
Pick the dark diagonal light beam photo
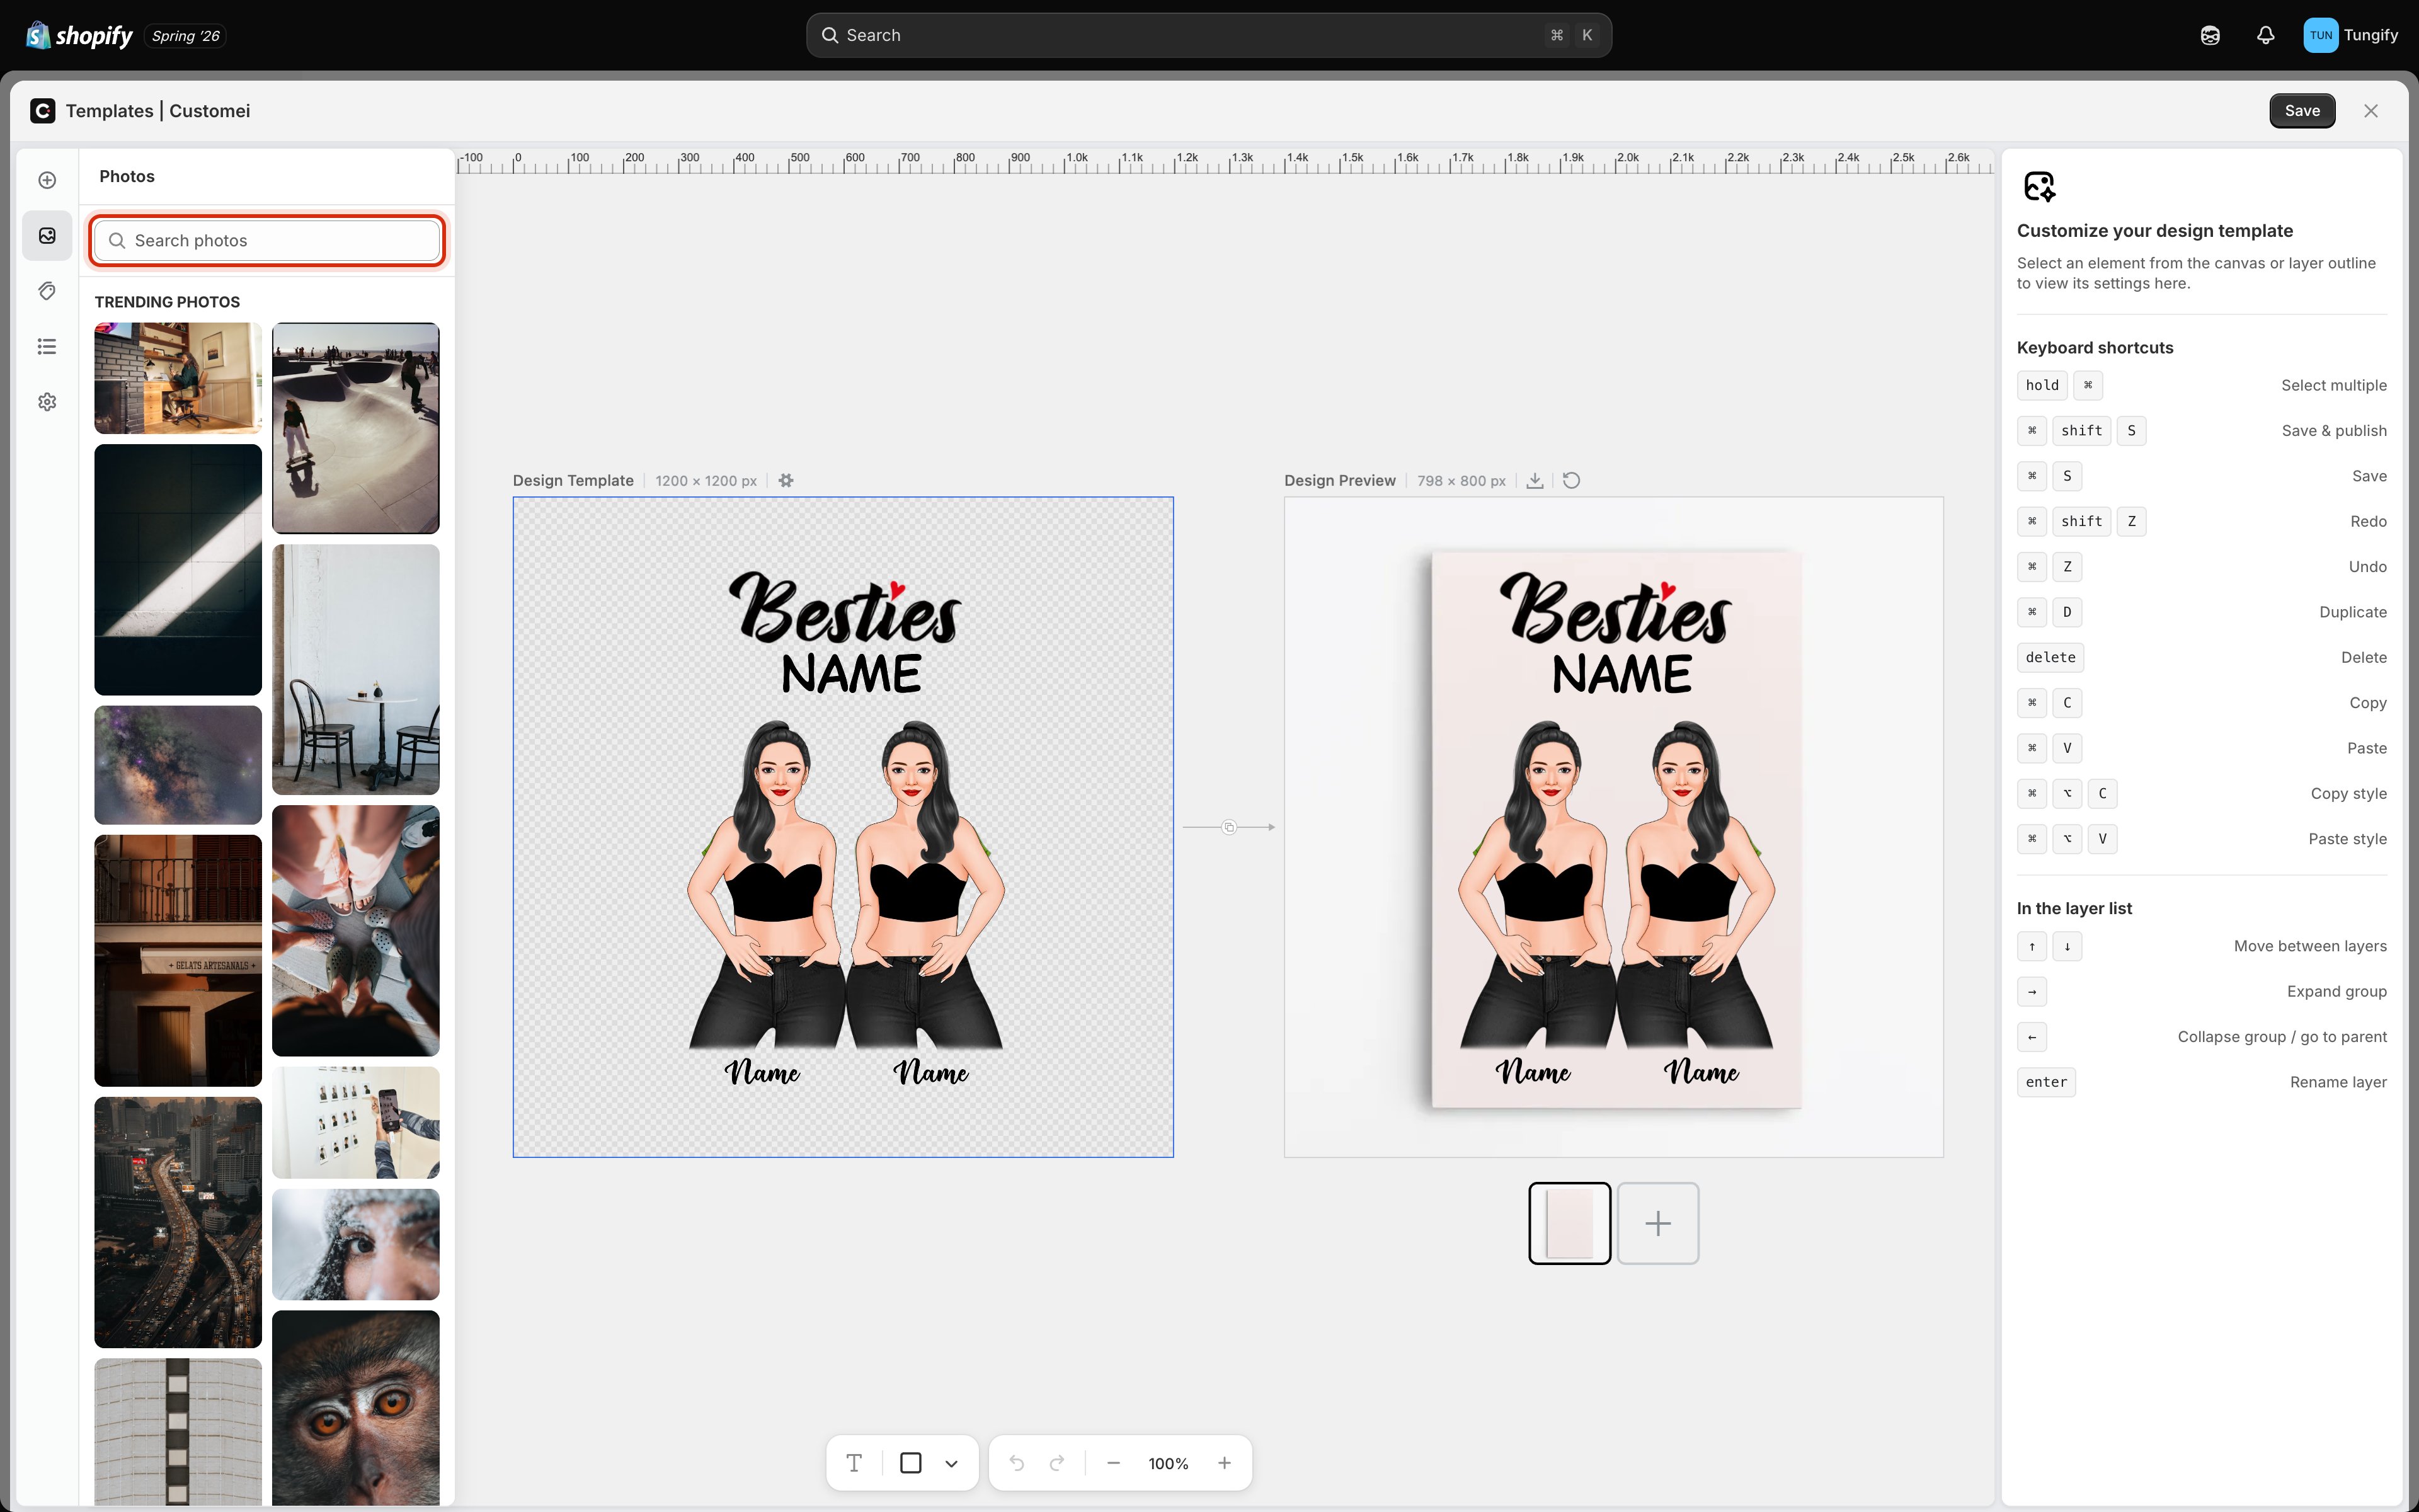pos(178,570)
